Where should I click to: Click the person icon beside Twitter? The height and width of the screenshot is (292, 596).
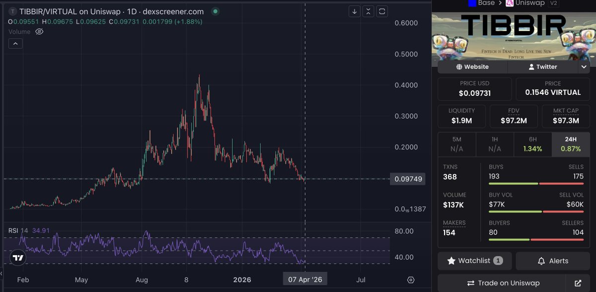coord(531,67)
